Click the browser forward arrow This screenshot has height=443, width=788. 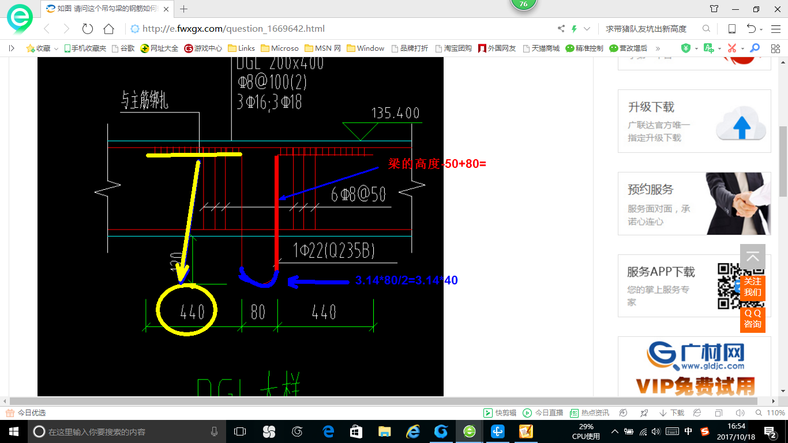[x=66, y=29]
